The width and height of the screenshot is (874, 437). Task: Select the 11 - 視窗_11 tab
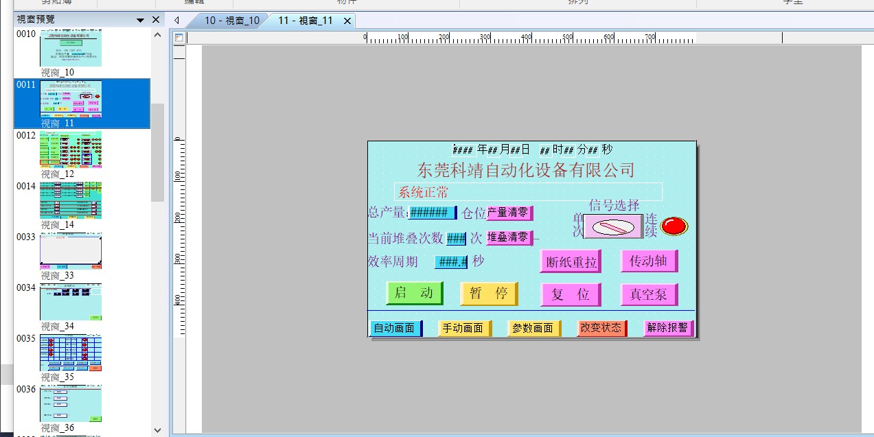coord(305,21)
